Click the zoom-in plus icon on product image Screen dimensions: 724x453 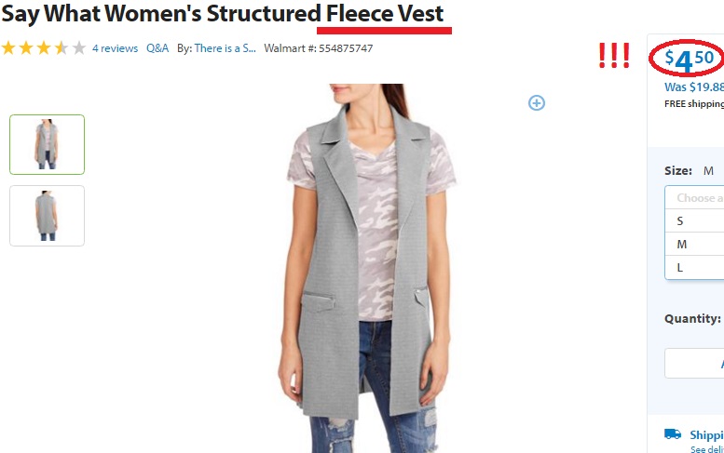tap(537, 102)
